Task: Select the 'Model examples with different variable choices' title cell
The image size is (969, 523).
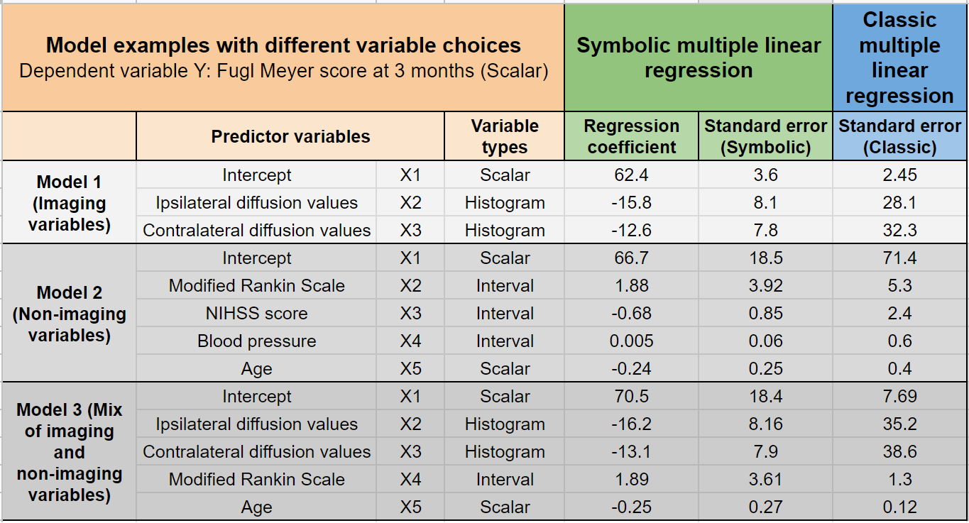Action: [283, 57]
